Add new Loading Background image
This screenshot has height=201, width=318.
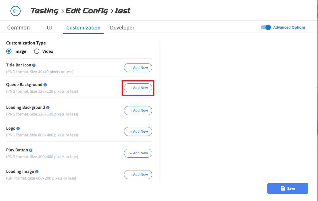[138, 110]
